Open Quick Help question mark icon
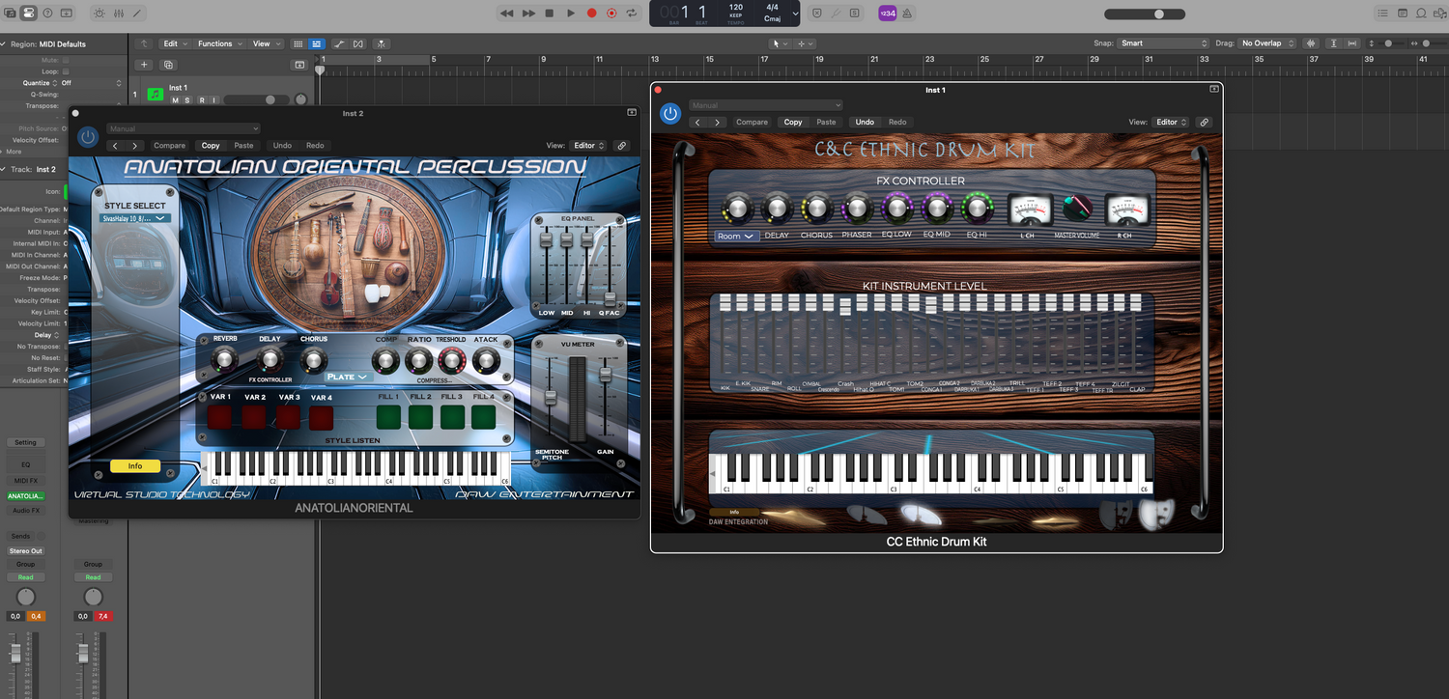Image resolution: width=1449 pixels, height=699 pixels. point(46,14)
